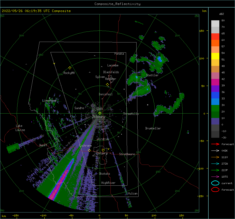The height and width of the screenshot is (219, 235).
Task: Click the yellow diamond marker near Cochrane
Action: (x=89, y=150)
